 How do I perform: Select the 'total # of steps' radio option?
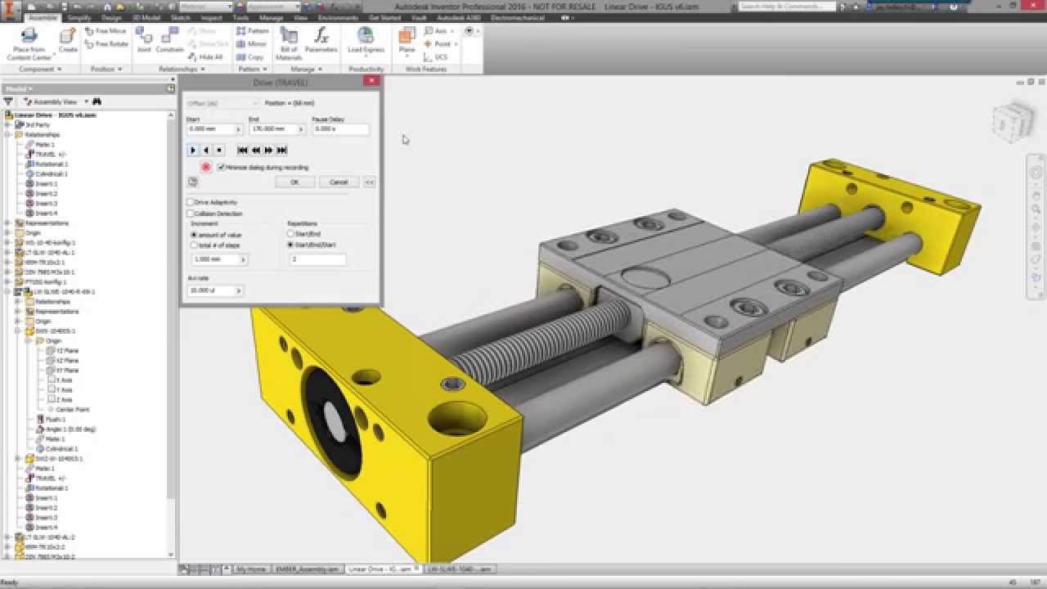pos(195,245)
